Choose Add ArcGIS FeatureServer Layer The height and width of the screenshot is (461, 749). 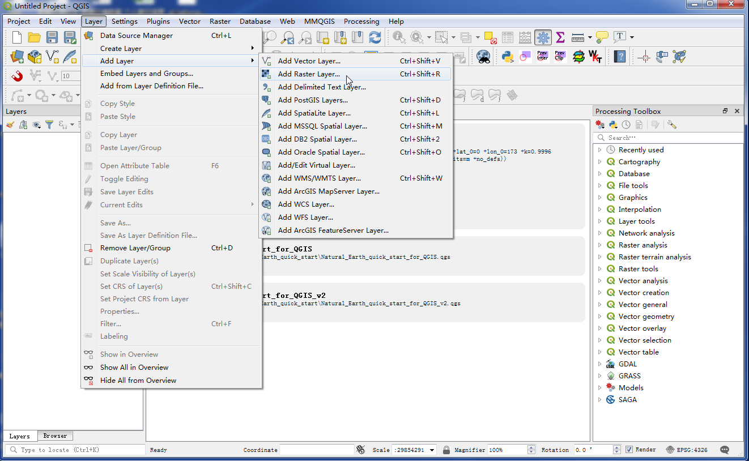point(356,231)
